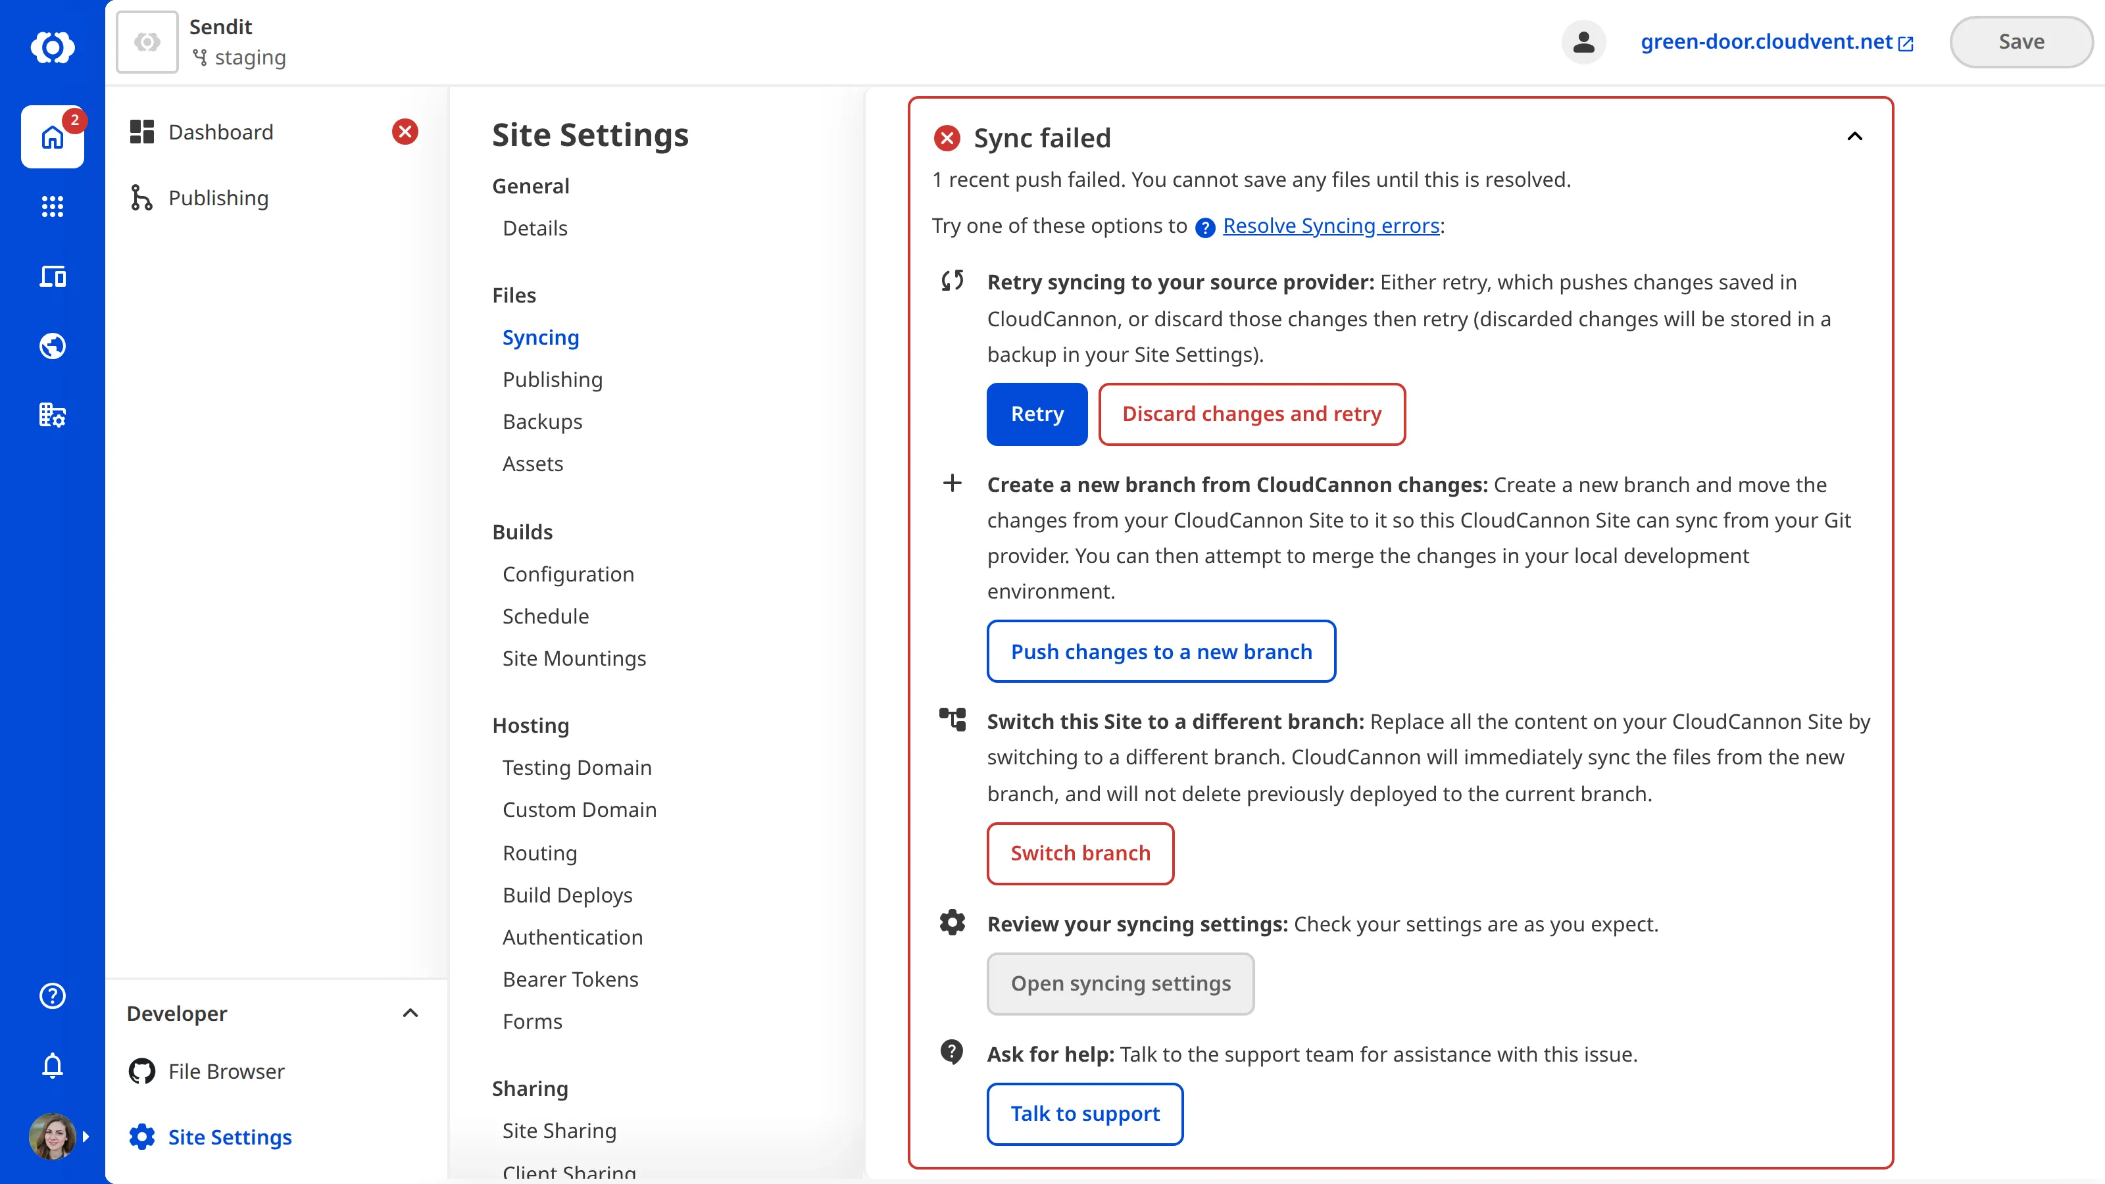
Task: Open green-door.cloudvent.net link
Action: pos(1777,41)
